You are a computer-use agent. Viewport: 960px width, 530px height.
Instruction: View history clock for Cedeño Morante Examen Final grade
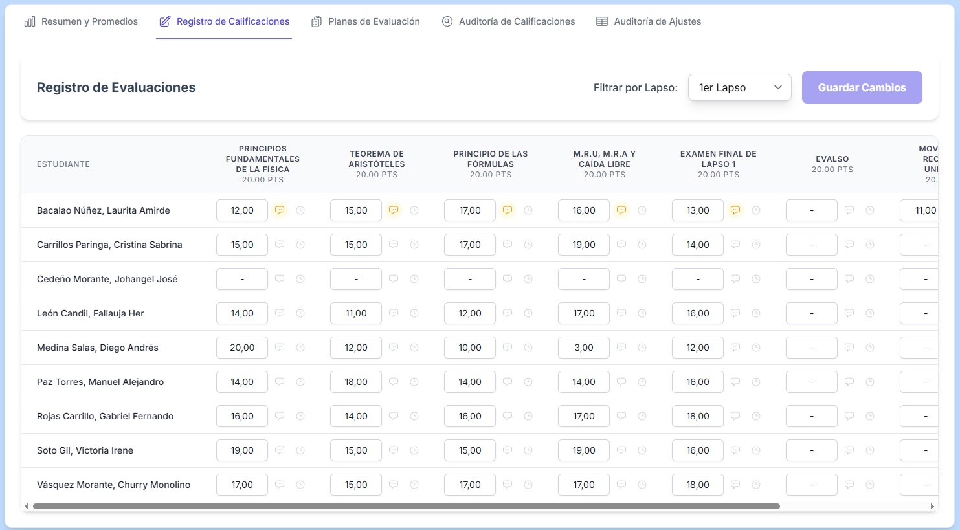coord(756,279)
